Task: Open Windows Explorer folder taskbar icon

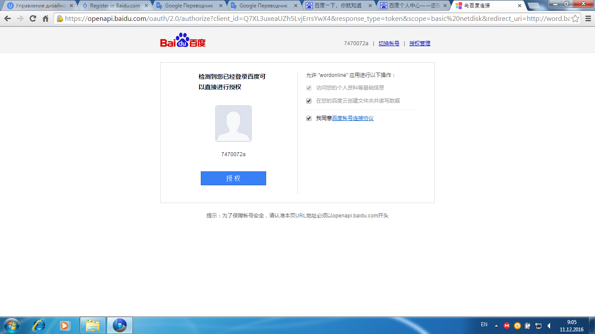Action: coord(93,325)
